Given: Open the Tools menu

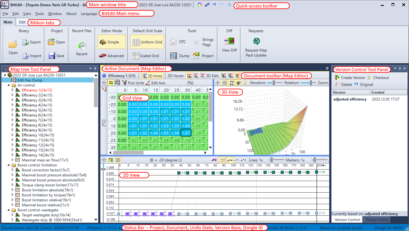Looking at the screenshot, I should 39,14.
